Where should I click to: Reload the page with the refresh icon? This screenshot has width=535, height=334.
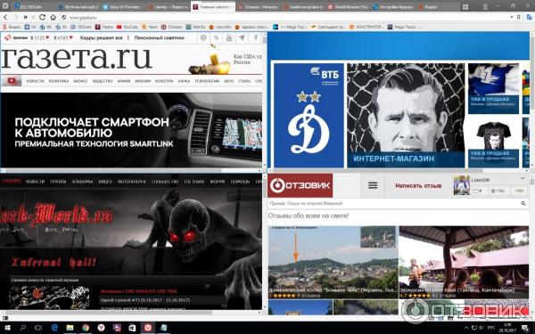coord(42,17)
